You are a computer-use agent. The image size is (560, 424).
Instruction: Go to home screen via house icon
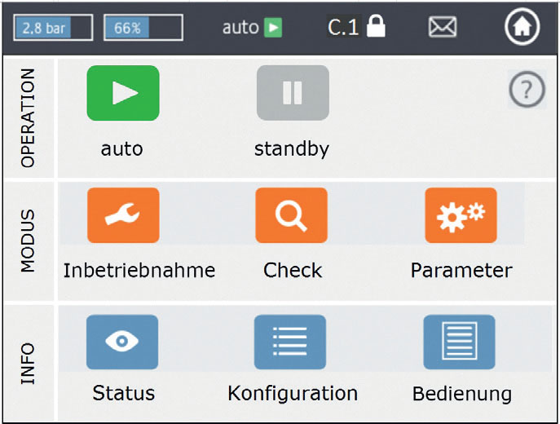pos(523,27)
